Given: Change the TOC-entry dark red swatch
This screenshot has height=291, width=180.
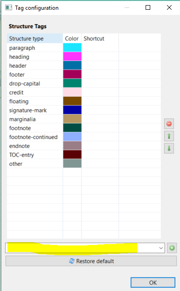Looking at the screenshot, I should coord(72,154).
